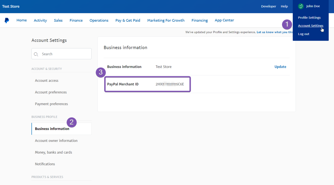Click Log out in user dropdown
This screenshot has height=185, width=334.
tap(304, 34)
